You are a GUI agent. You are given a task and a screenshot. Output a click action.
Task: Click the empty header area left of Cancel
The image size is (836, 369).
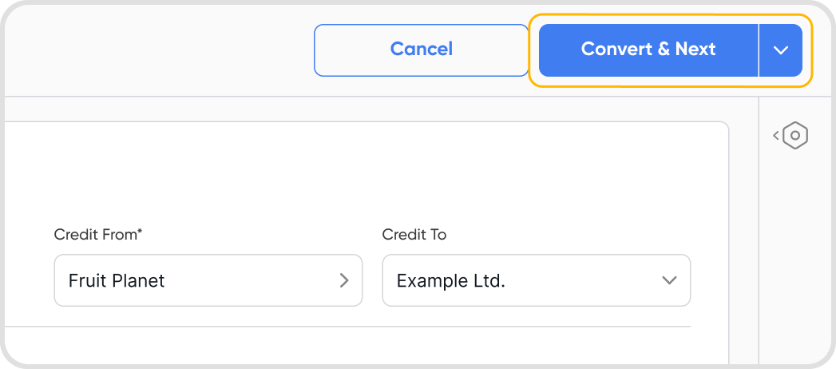click(160, 50)
